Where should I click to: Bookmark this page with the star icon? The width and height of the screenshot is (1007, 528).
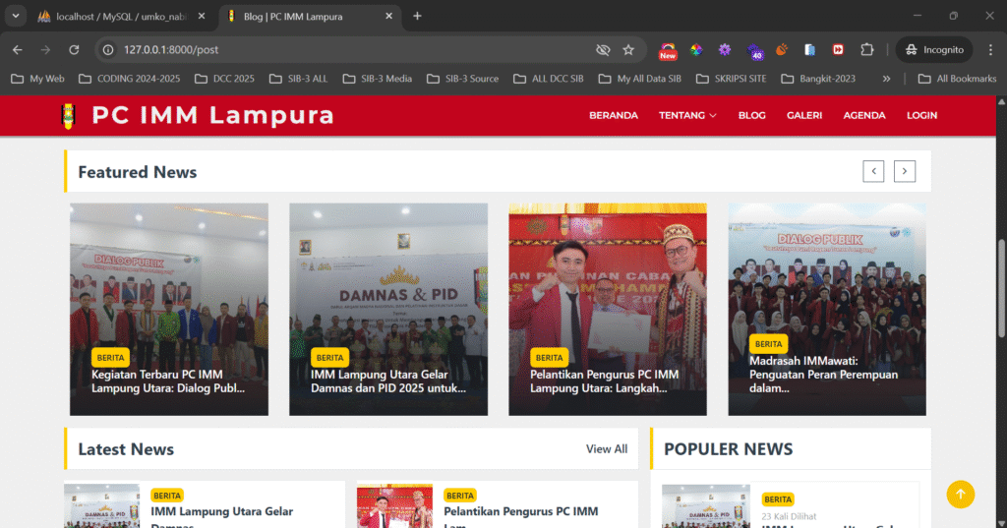pos(628,49)
